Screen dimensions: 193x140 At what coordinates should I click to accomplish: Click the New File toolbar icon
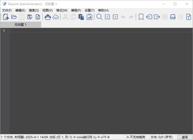coord(6,17)
